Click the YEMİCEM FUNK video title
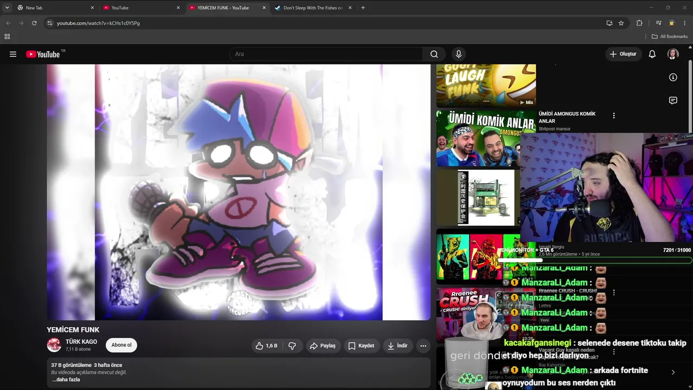693x390 pixels. point(73,330)
